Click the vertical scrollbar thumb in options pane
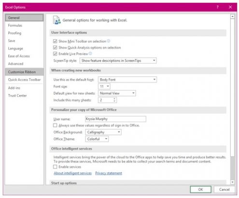 232,87
